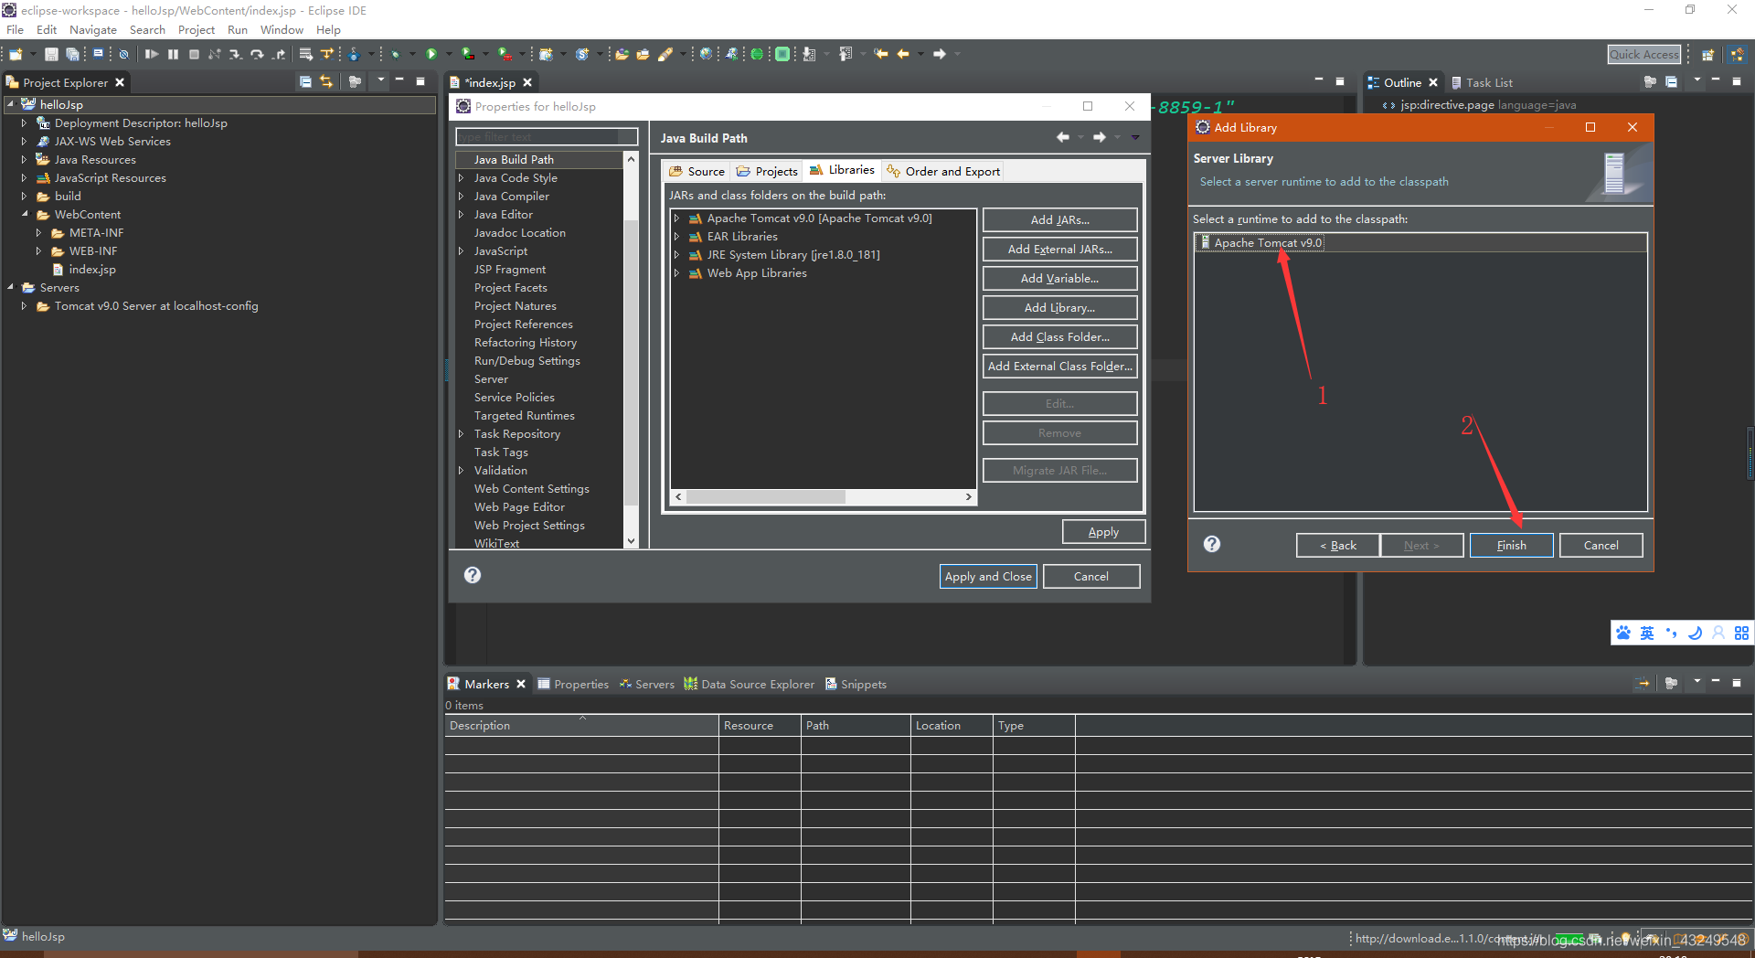Expand Apache Tomcat v9.0 library entry
Viewport: 1755px width, 958px height.
click(677, 218)
